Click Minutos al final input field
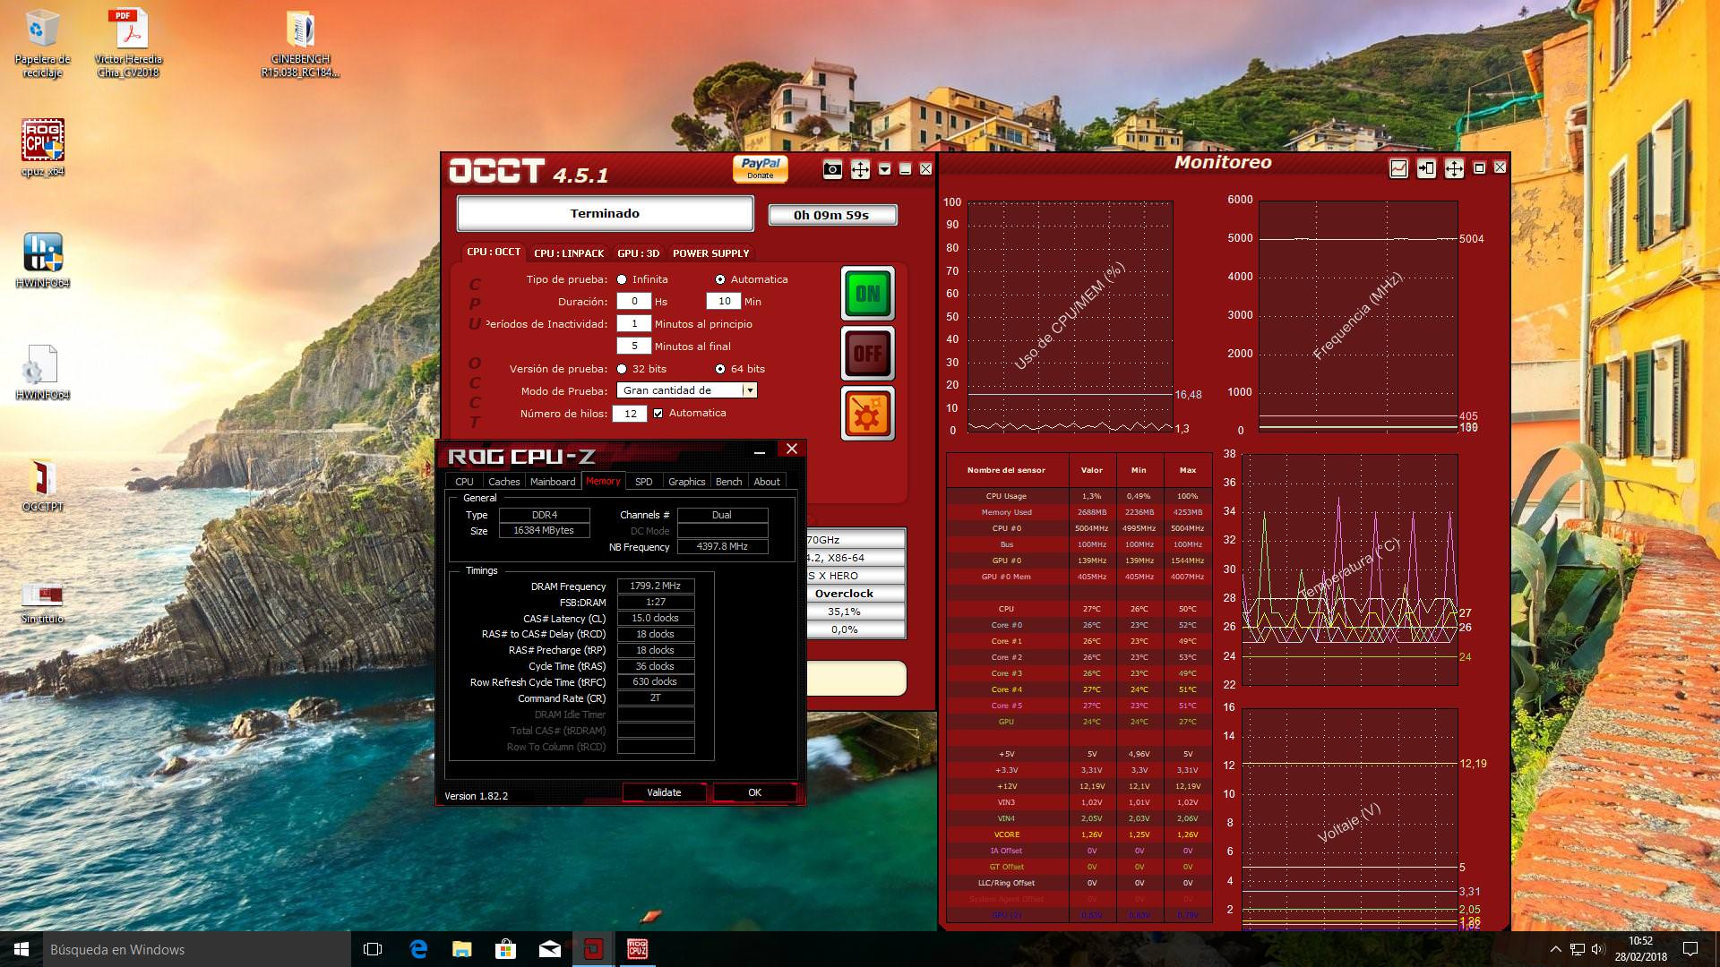Screen dimensions: 1720x967 pyautogui.click(x=634, y=346)
